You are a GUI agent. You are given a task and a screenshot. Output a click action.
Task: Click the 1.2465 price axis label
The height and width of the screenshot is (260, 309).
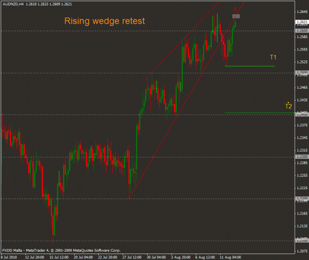pos(302,88)
